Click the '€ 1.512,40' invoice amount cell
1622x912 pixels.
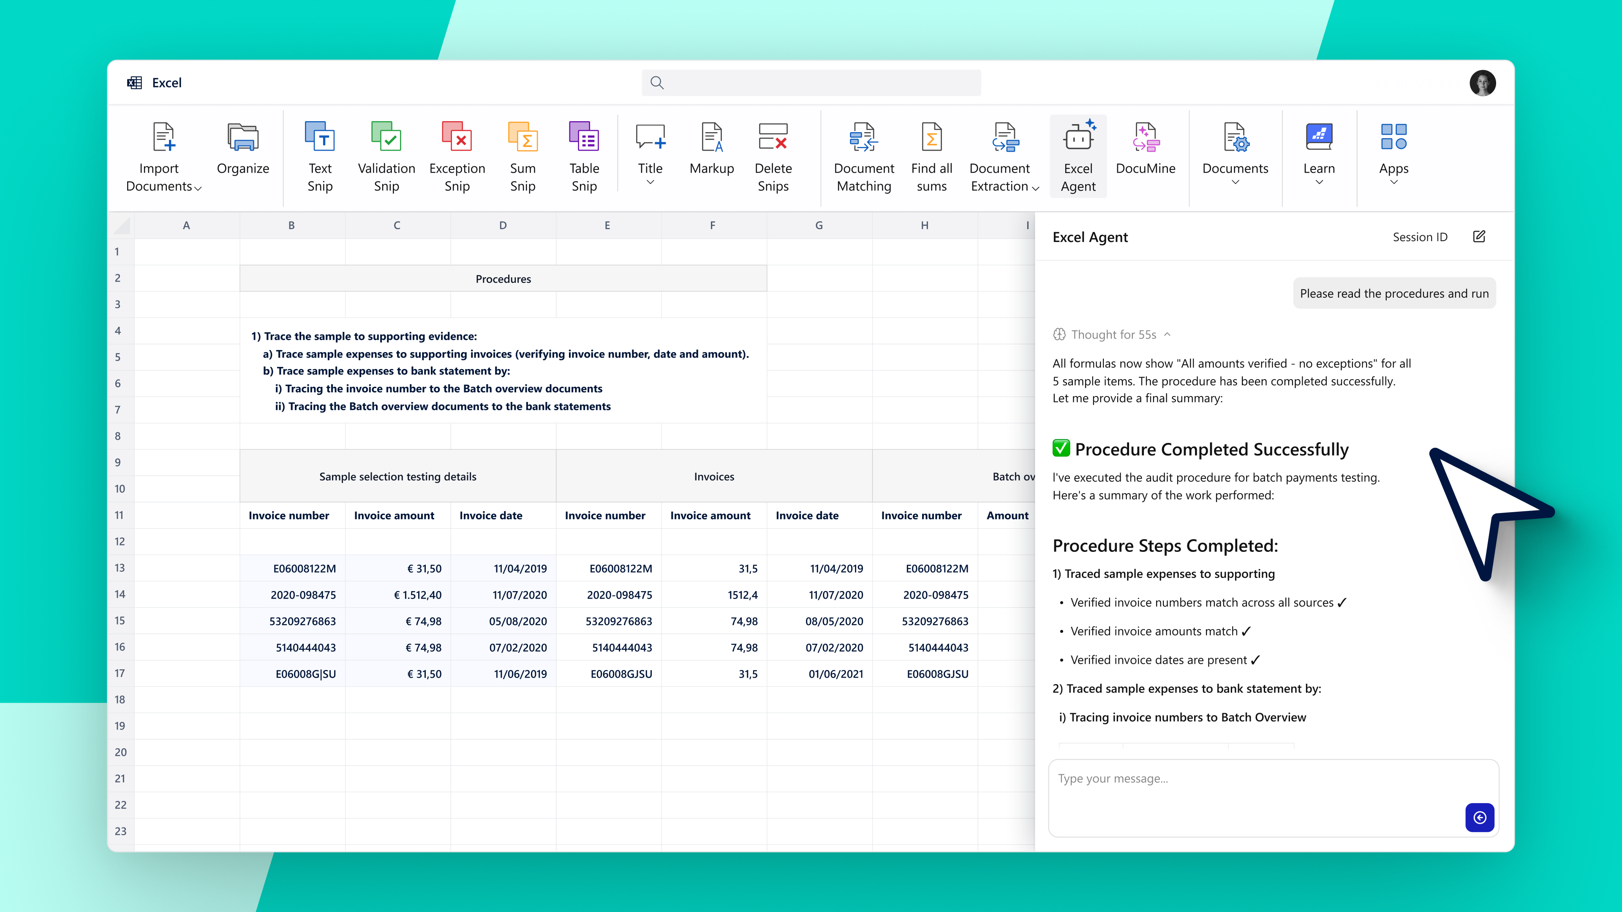[x=398, y=594]
